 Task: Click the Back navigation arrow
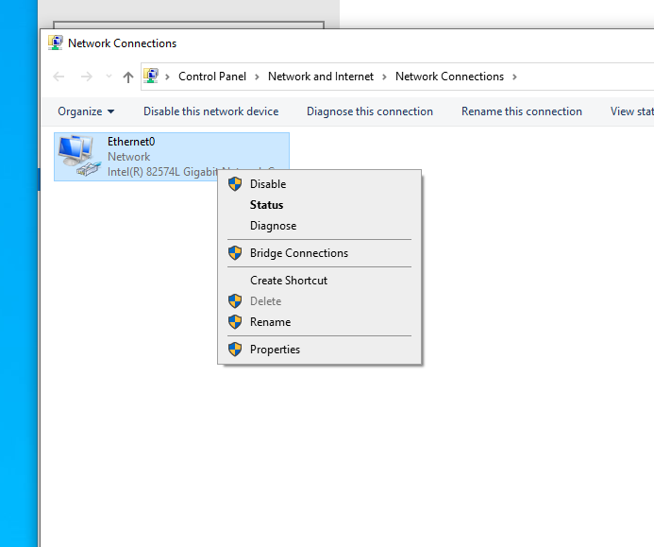pyautogui.click(x=59, y=77)
